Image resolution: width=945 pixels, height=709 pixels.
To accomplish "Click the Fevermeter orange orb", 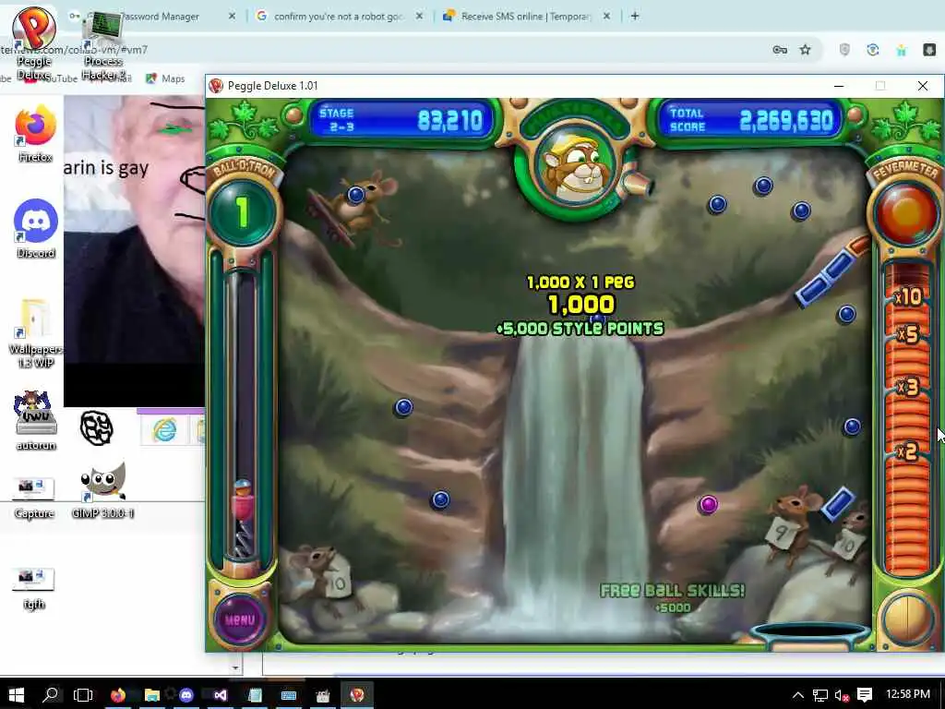I will coord(906,213).
